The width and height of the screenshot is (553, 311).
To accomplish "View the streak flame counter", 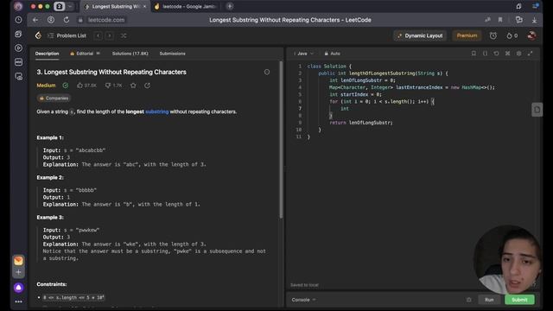I will tap(512, 35).
